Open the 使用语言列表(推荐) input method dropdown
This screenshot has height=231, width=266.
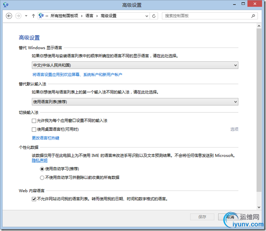[135, 102]
